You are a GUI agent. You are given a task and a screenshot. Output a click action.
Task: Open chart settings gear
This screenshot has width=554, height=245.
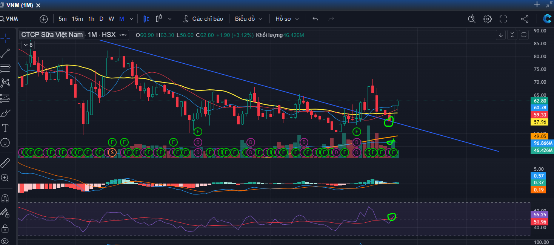pos(488,19)
